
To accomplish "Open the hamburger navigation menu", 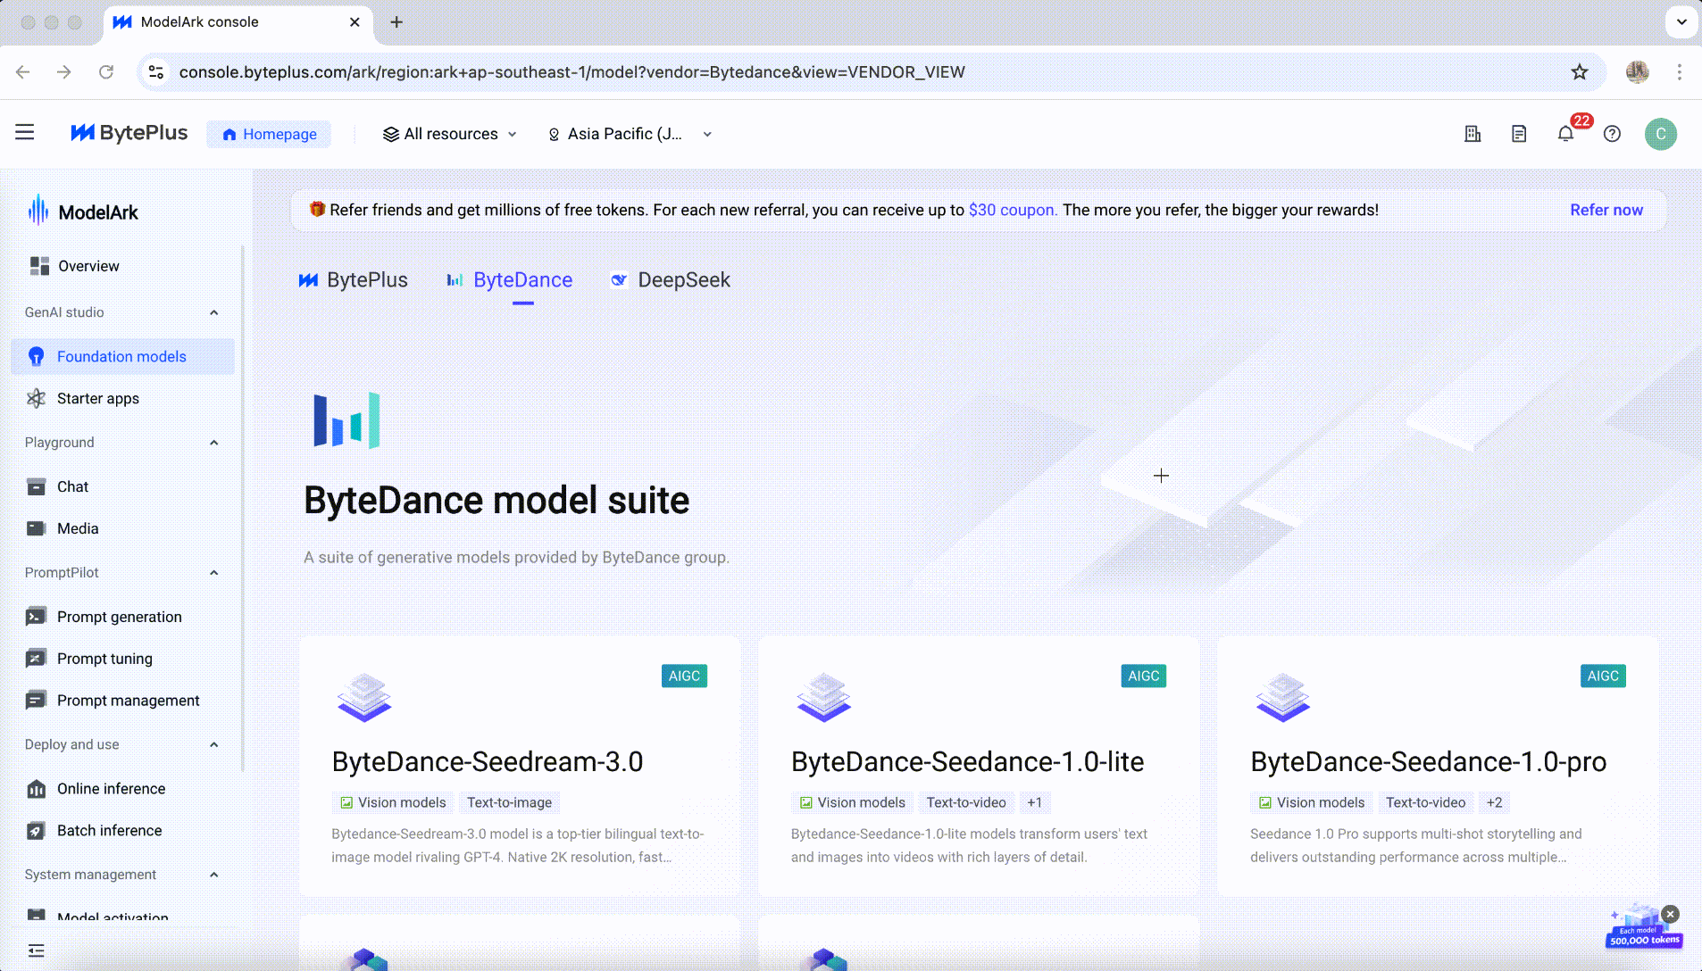I will [25, 133].
